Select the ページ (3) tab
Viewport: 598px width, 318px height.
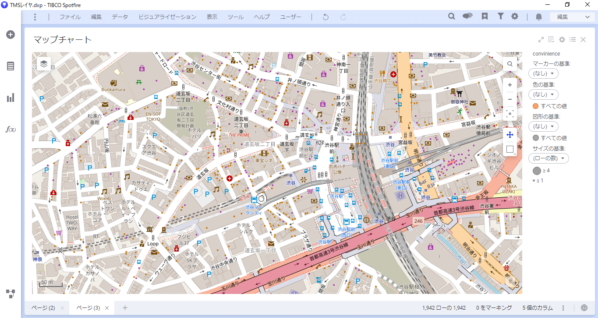coord(88,308)
